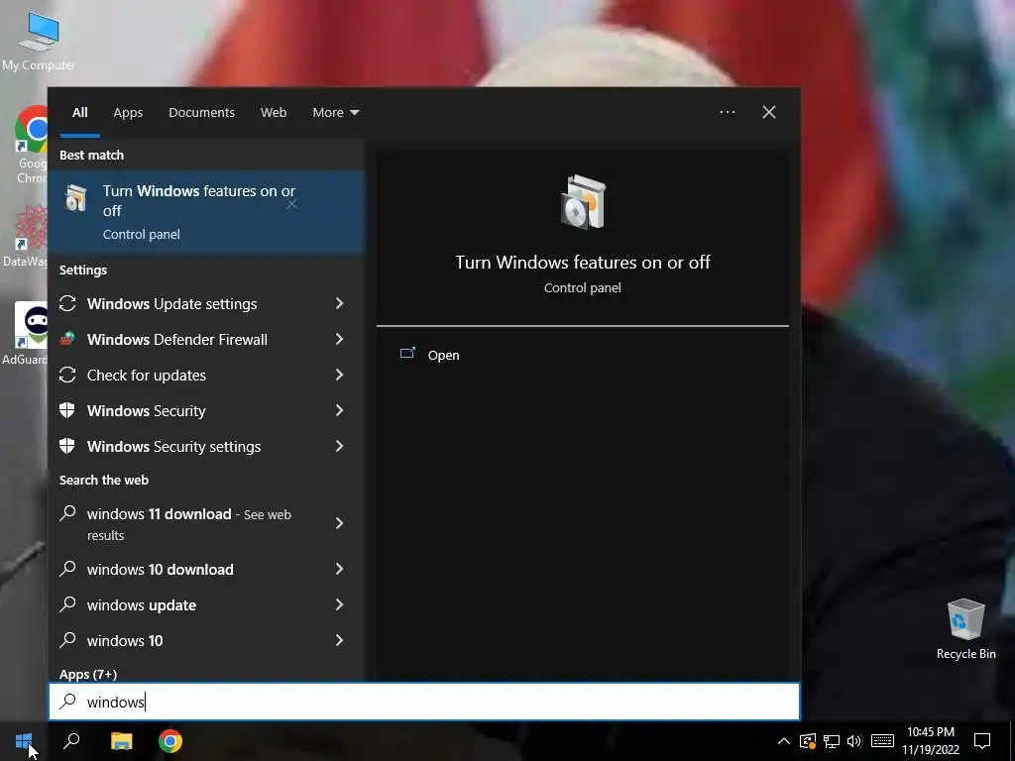This screenshot has width=1015, height=761.
Task: Click Open in the preview pane
Action: pyautogui.click(x=443, y=355)
